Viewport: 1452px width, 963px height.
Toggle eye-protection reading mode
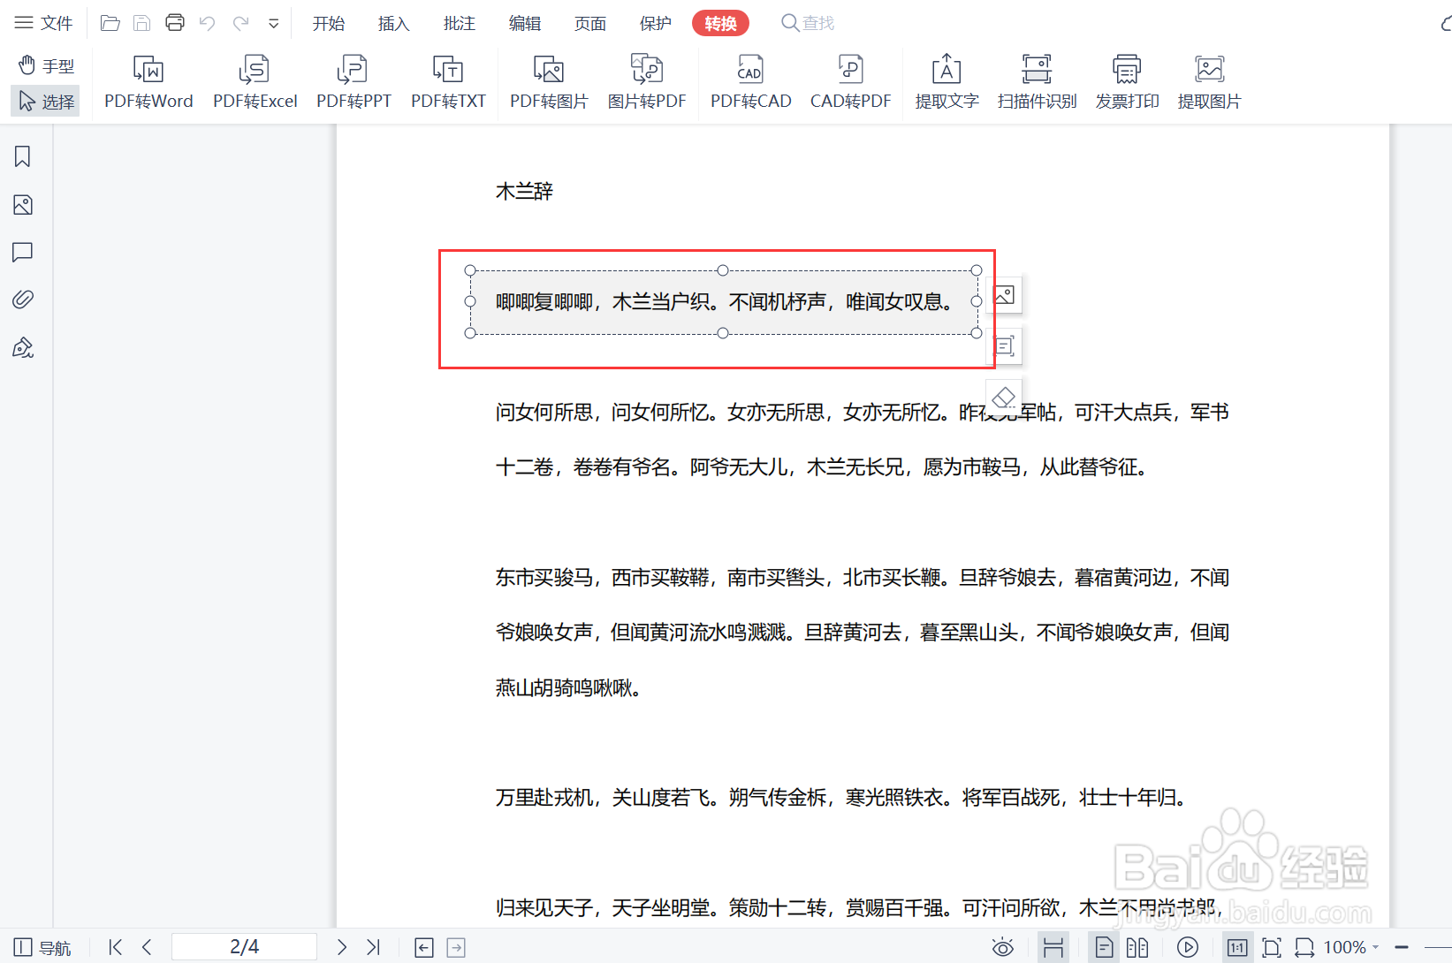pos(1002,947)
